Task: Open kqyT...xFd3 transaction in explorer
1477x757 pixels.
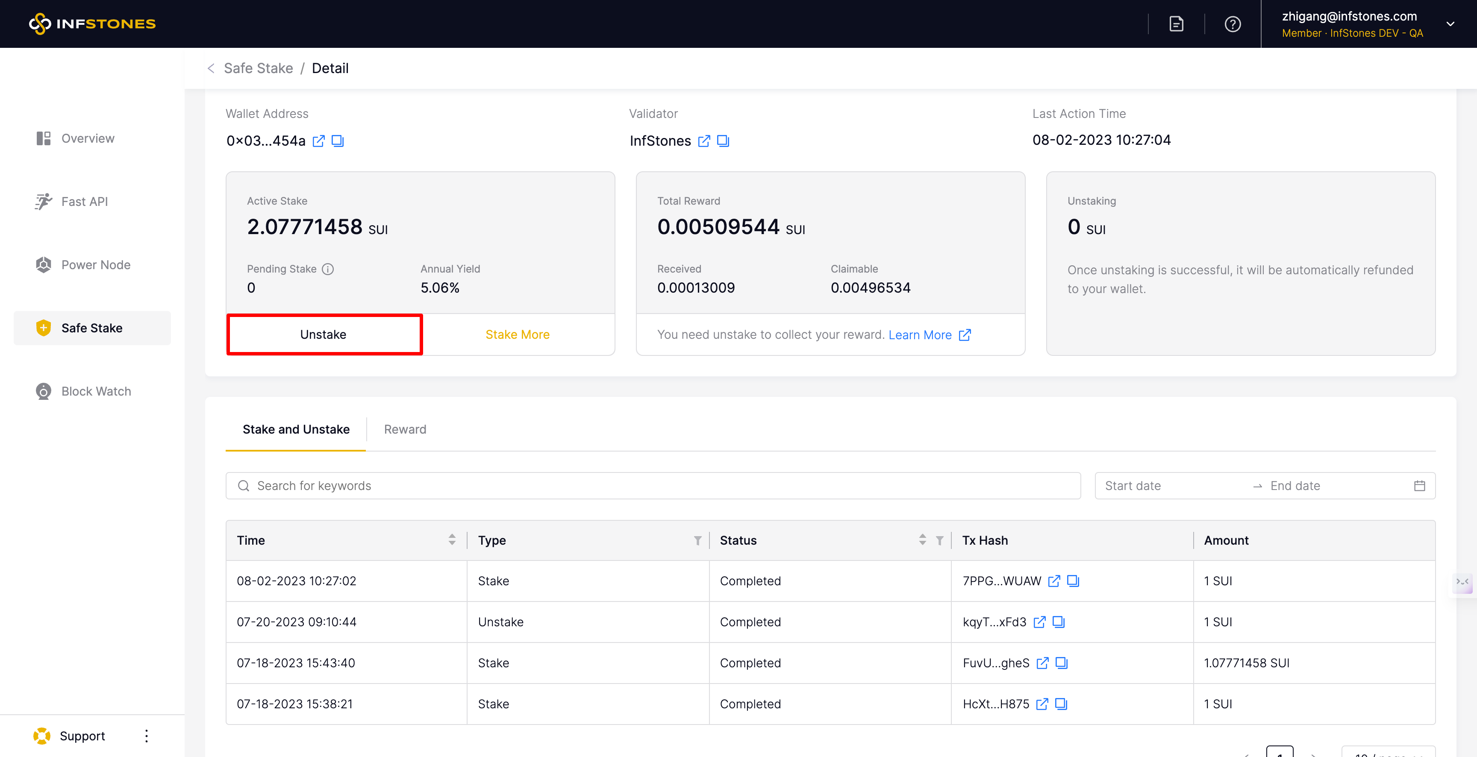Action: tap(1039, 622)
